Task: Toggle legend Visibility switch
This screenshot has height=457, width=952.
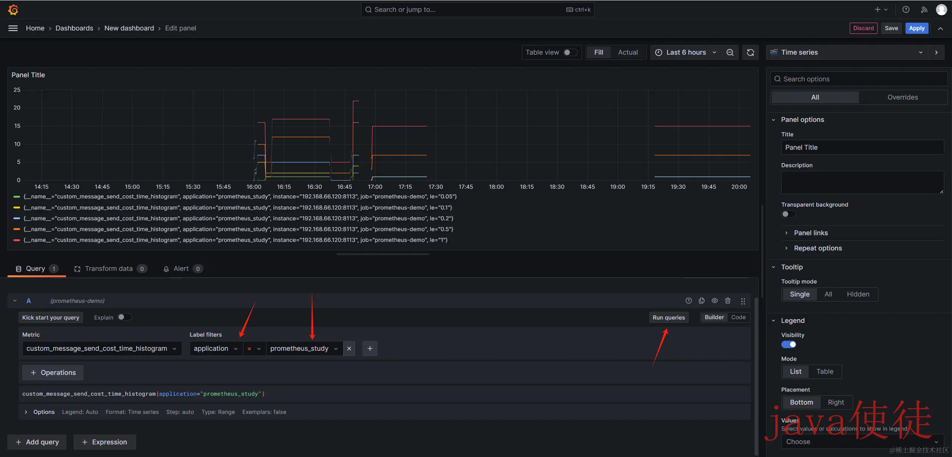Action: coord(788,344)
